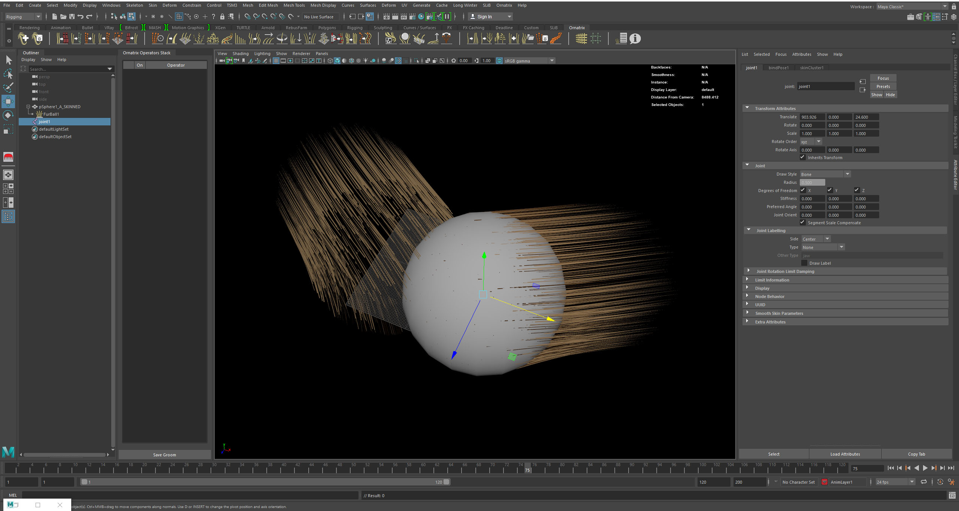Switch to the skinCluster1 tab
This screenshot has width=959, height=511.
coord(811,68)
